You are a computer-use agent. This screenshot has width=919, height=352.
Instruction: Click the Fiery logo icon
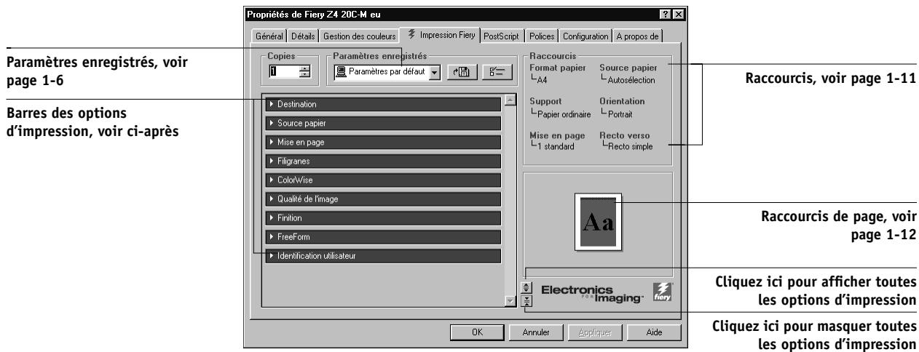pyautogui.click(x=661, y=292)
